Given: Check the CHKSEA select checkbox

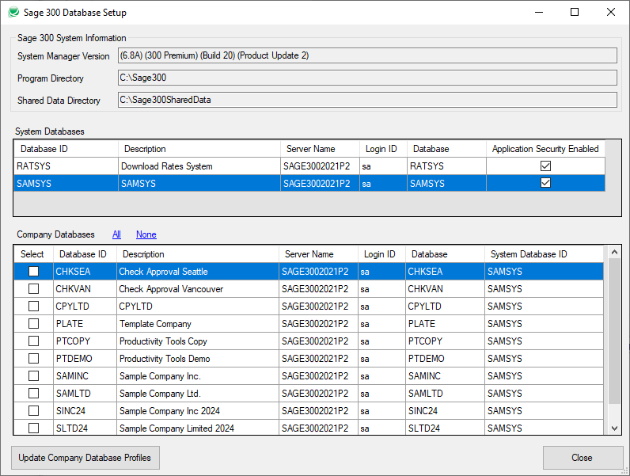Looking at the screenshot, I should (34, 272).
